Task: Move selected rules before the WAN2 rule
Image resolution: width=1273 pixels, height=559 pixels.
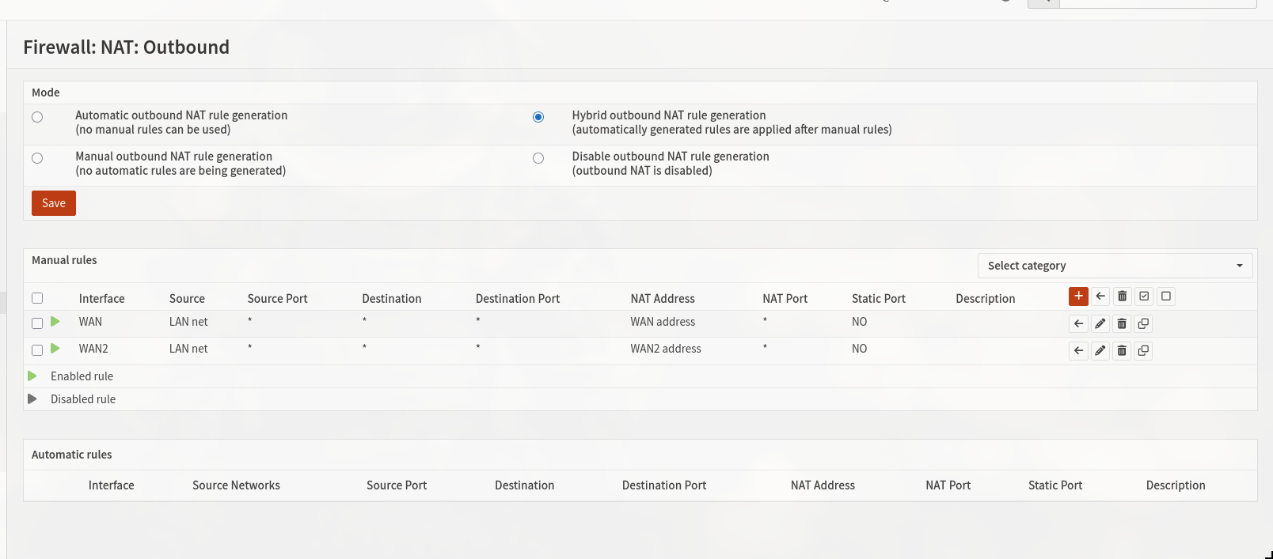Action: click(x=1078, y=350)
